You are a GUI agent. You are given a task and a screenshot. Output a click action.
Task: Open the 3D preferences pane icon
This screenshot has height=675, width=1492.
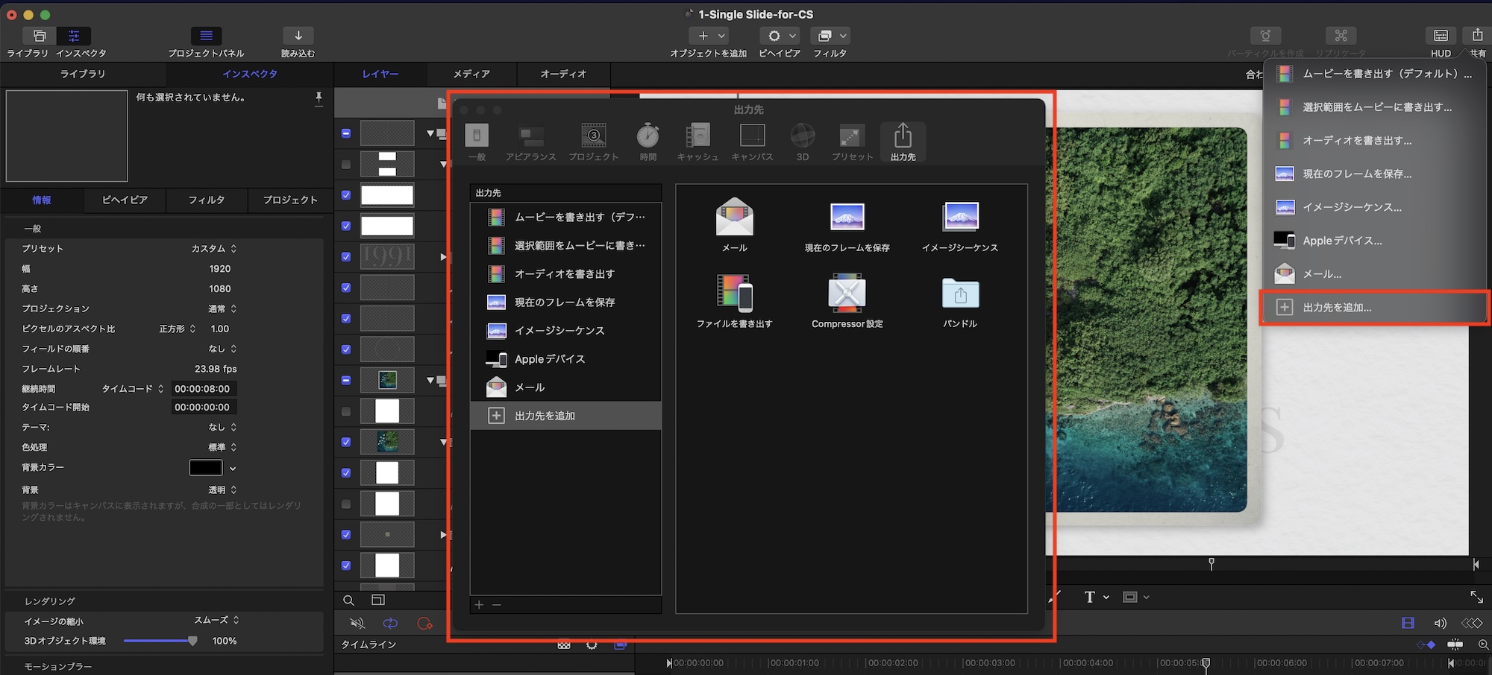pyautogui.click(x=803, y=142)
